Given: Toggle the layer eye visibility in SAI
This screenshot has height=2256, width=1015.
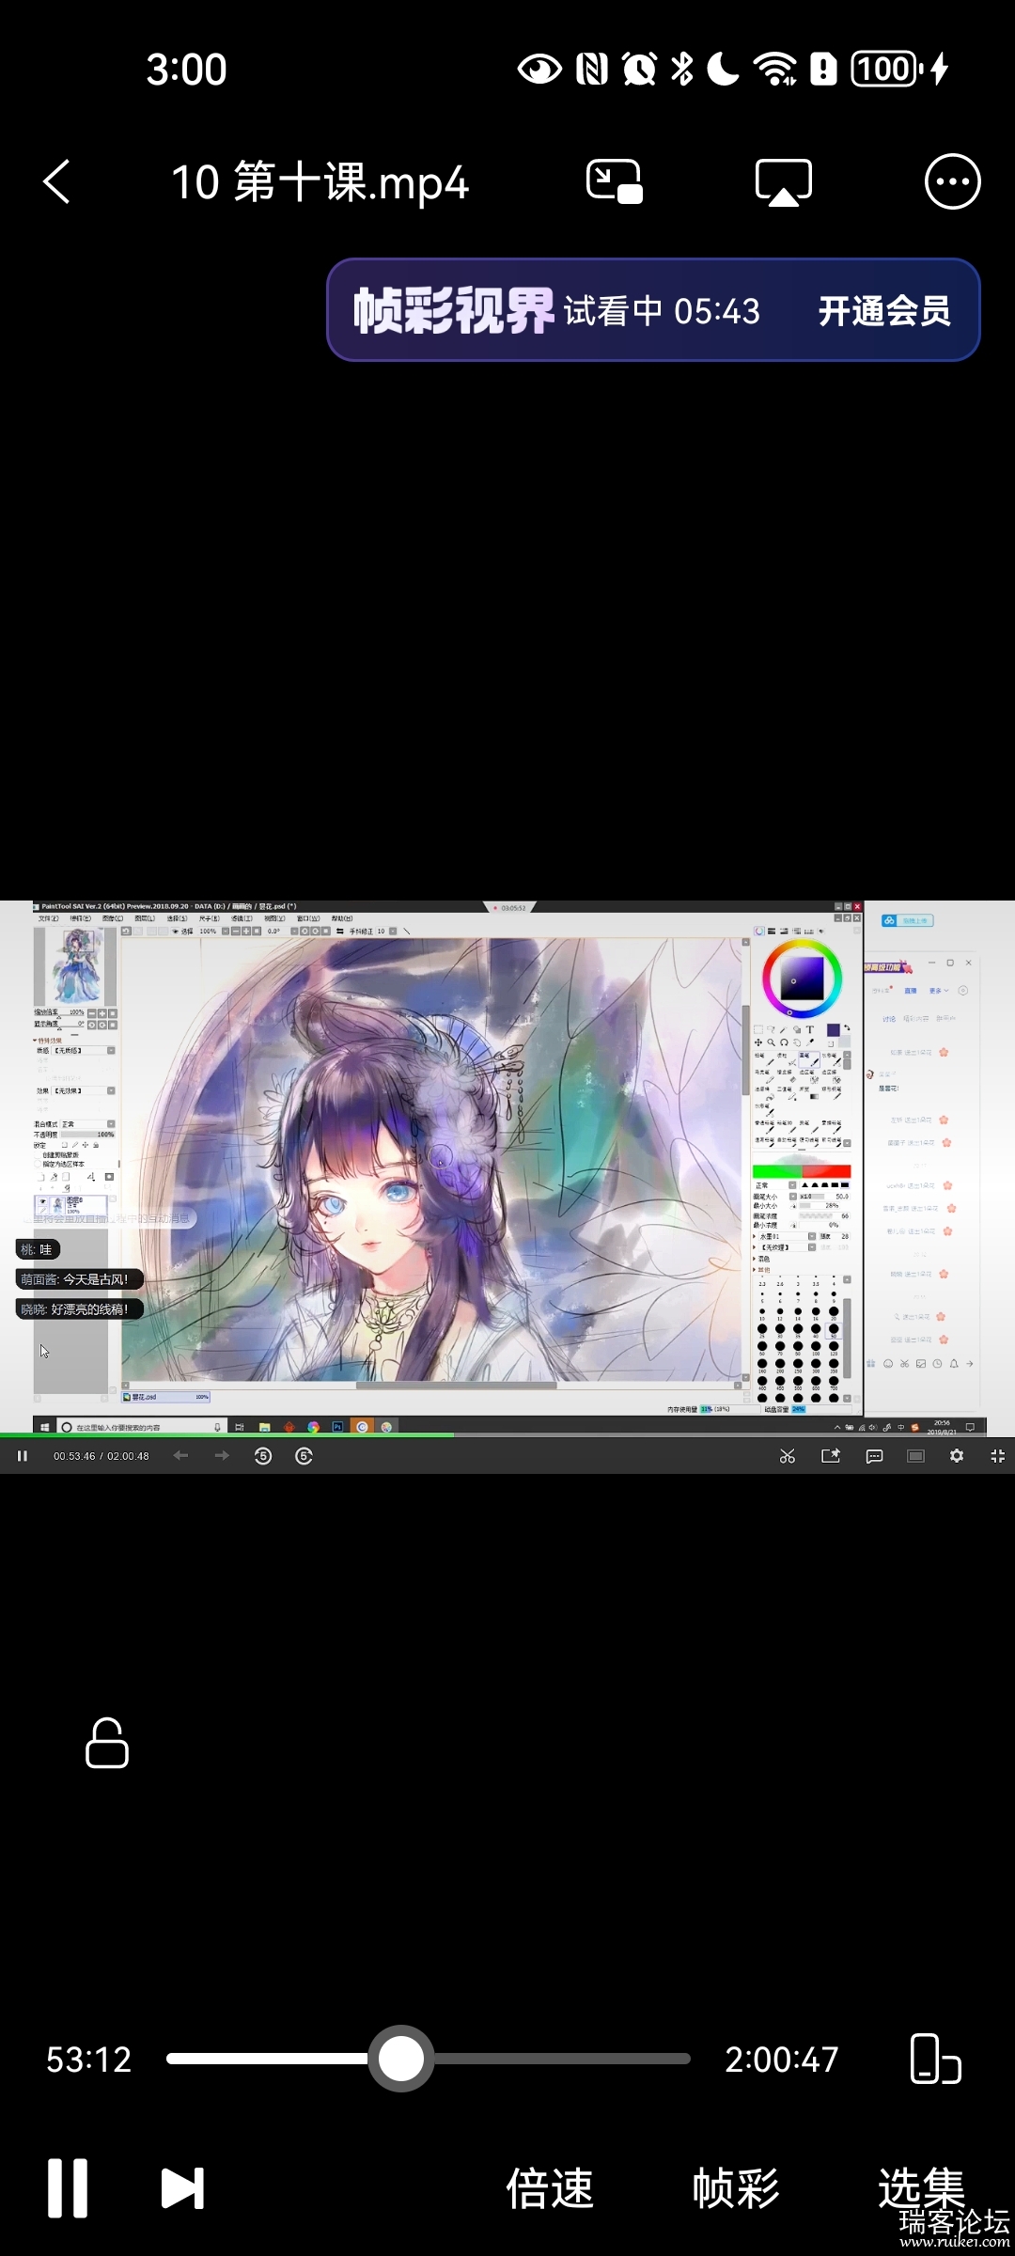Looking at the screenshot, I should point(42,1201).
